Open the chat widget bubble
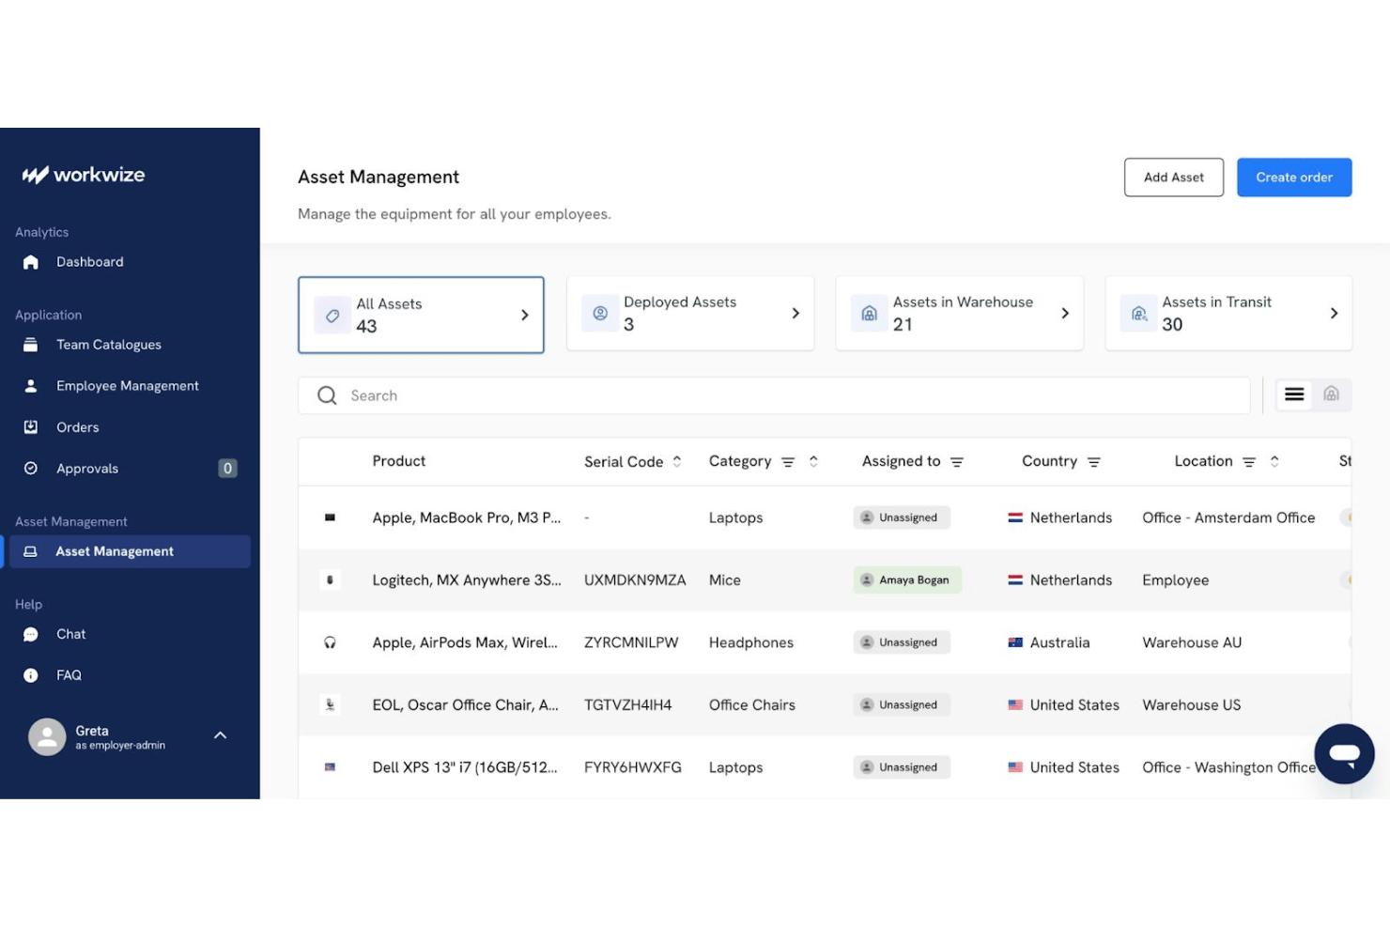 tap(1344, 753)
